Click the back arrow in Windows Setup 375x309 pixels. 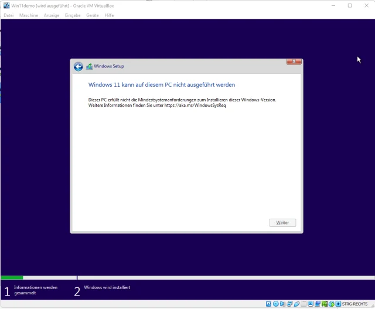pyautogui.click(x=78, y=66)
